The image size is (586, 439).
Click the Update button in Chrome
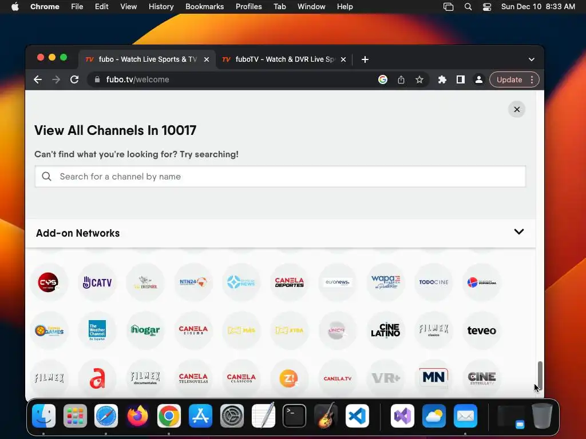509,79
